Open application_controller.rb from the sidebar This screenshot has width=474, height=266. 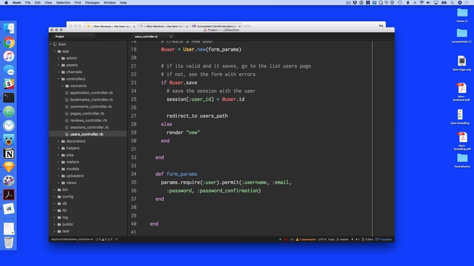pos(91,92)
